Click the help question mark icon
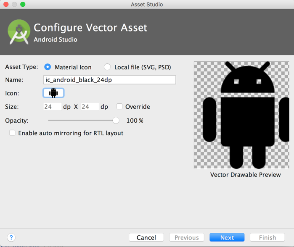294x247 pixels. (x=11, y=237)
